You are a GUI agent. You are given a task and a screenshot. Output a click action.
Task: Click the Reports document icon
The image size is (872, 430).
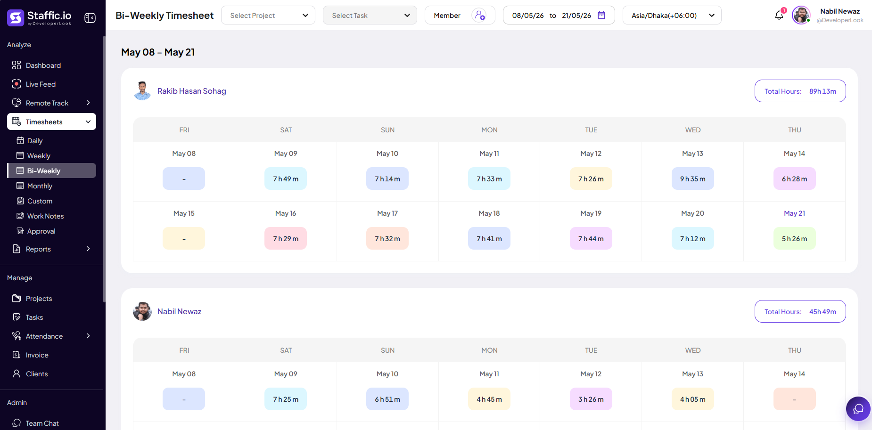[16, 249]
